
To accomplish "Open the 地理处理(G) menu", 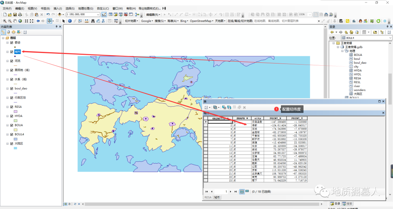I will [x=86, y=8].
